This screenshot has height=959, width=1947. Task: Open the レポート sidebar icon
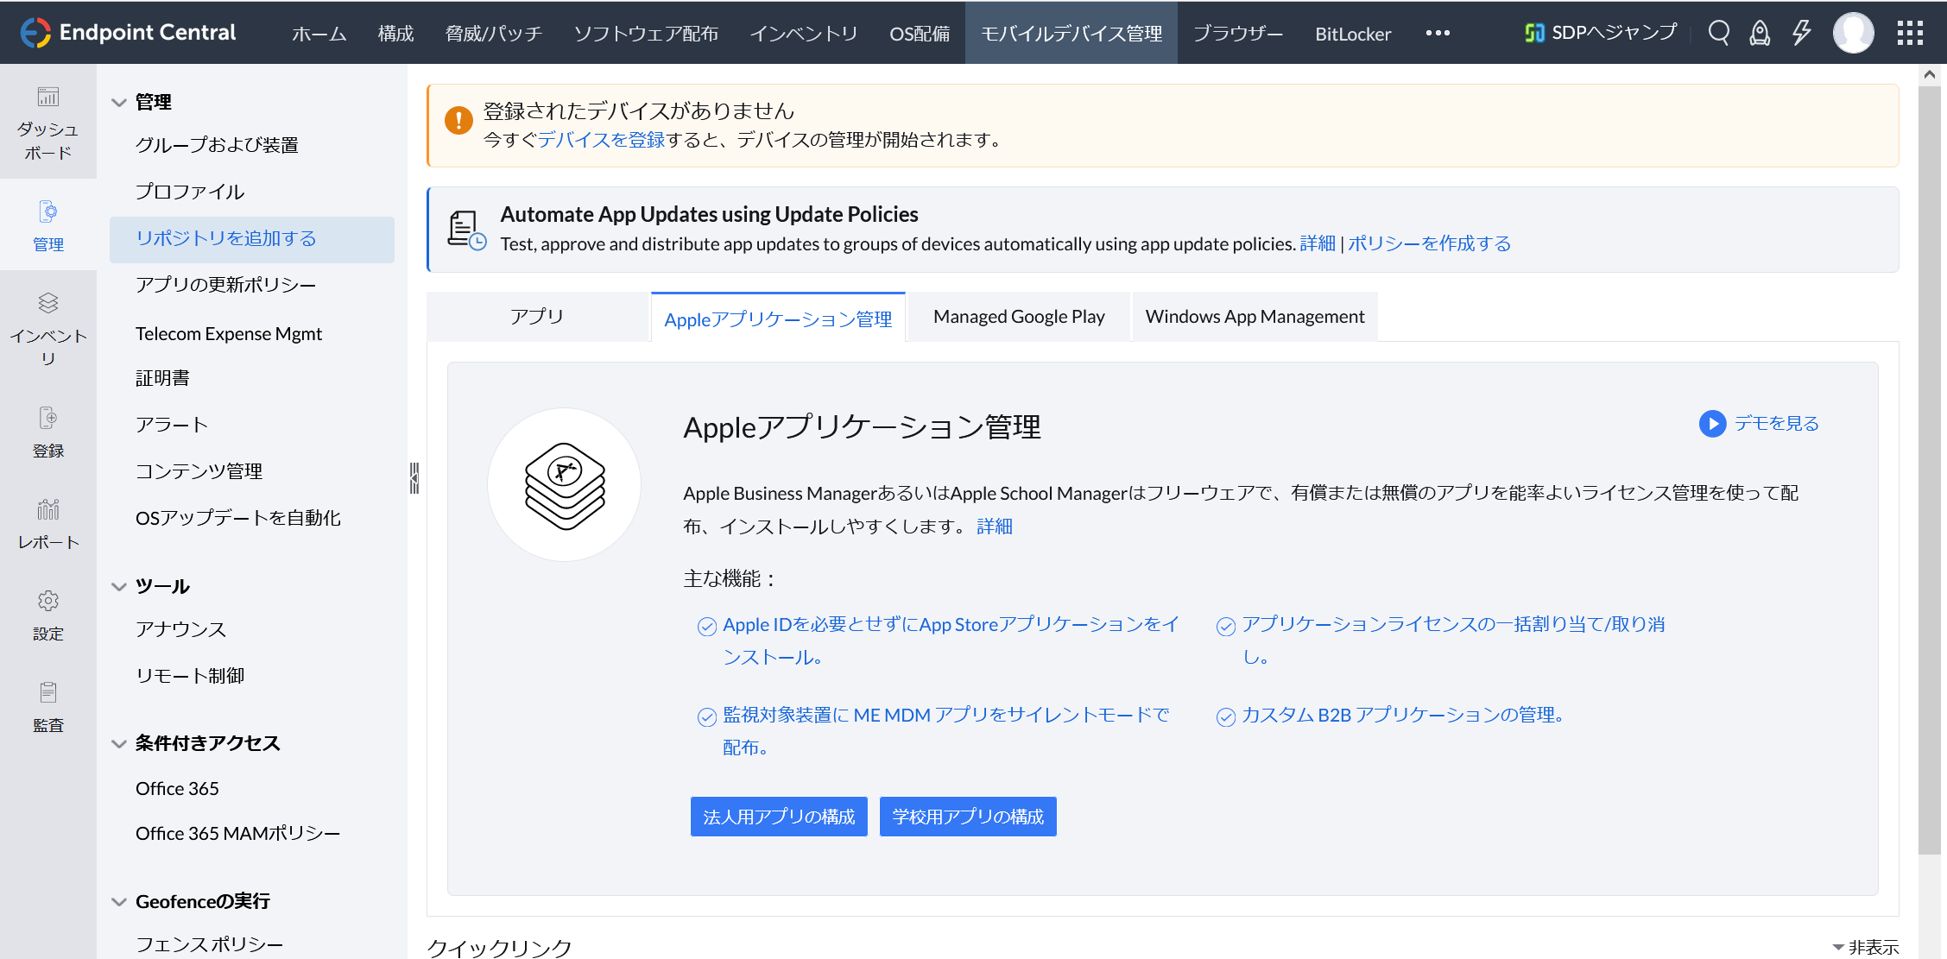48,523
